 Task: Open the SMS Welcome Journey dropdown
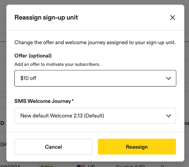(x=95, y=116)
